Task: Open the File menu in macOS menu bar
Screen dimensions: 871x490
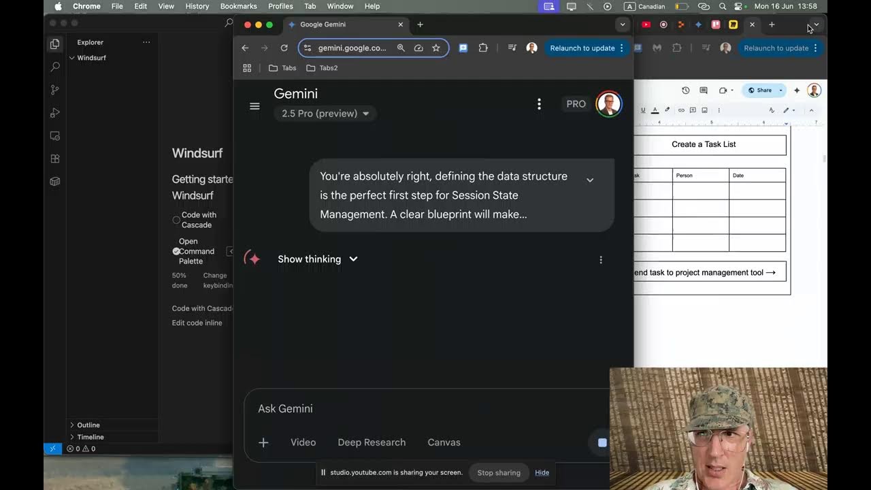Action: point(117,6)
